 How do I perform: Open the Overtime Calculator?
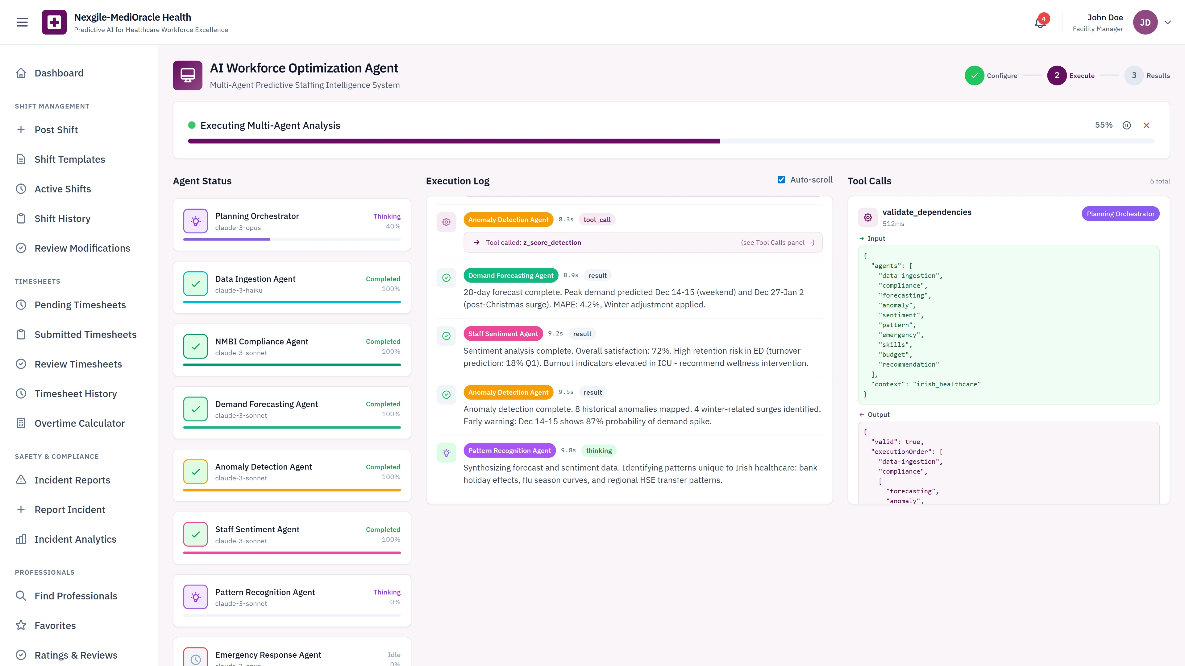(80, 423)
